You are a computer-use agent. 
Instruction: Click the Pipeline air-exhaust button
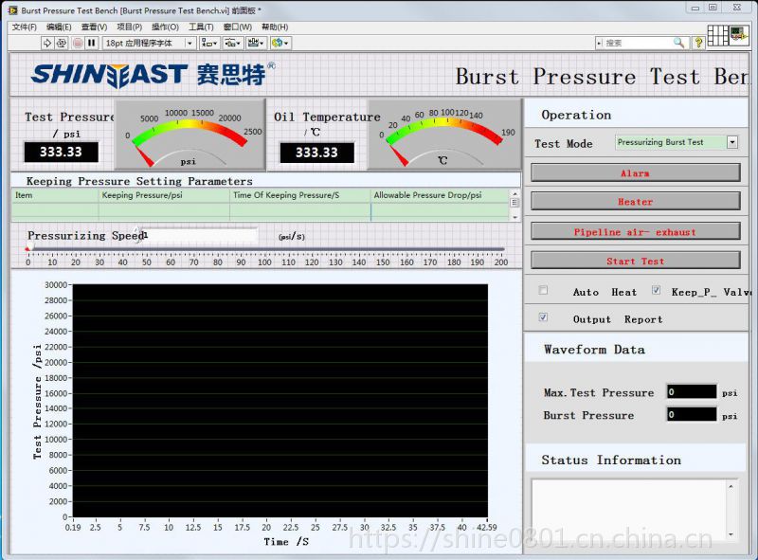click(x=635, y=231)
